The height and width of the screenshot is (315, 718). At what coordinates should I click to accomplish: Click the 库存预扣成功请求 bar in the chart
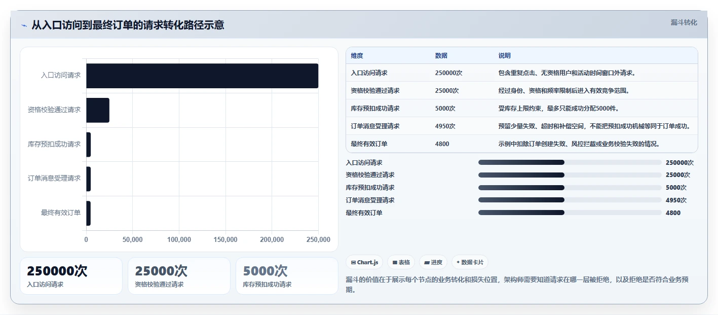[88, 145]
